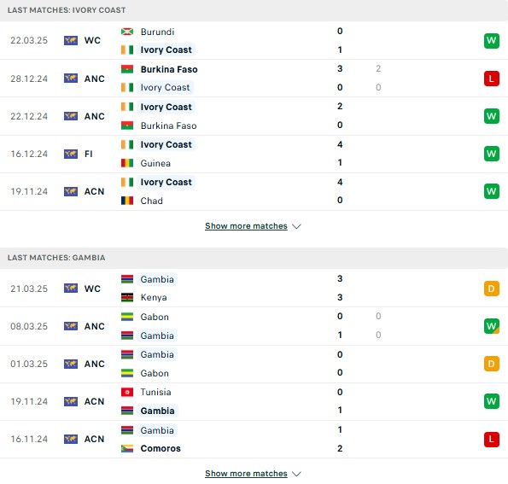
Task: Open the 19.11.24 Ivory Coast vs Chad match row
Action: point(254,191)
